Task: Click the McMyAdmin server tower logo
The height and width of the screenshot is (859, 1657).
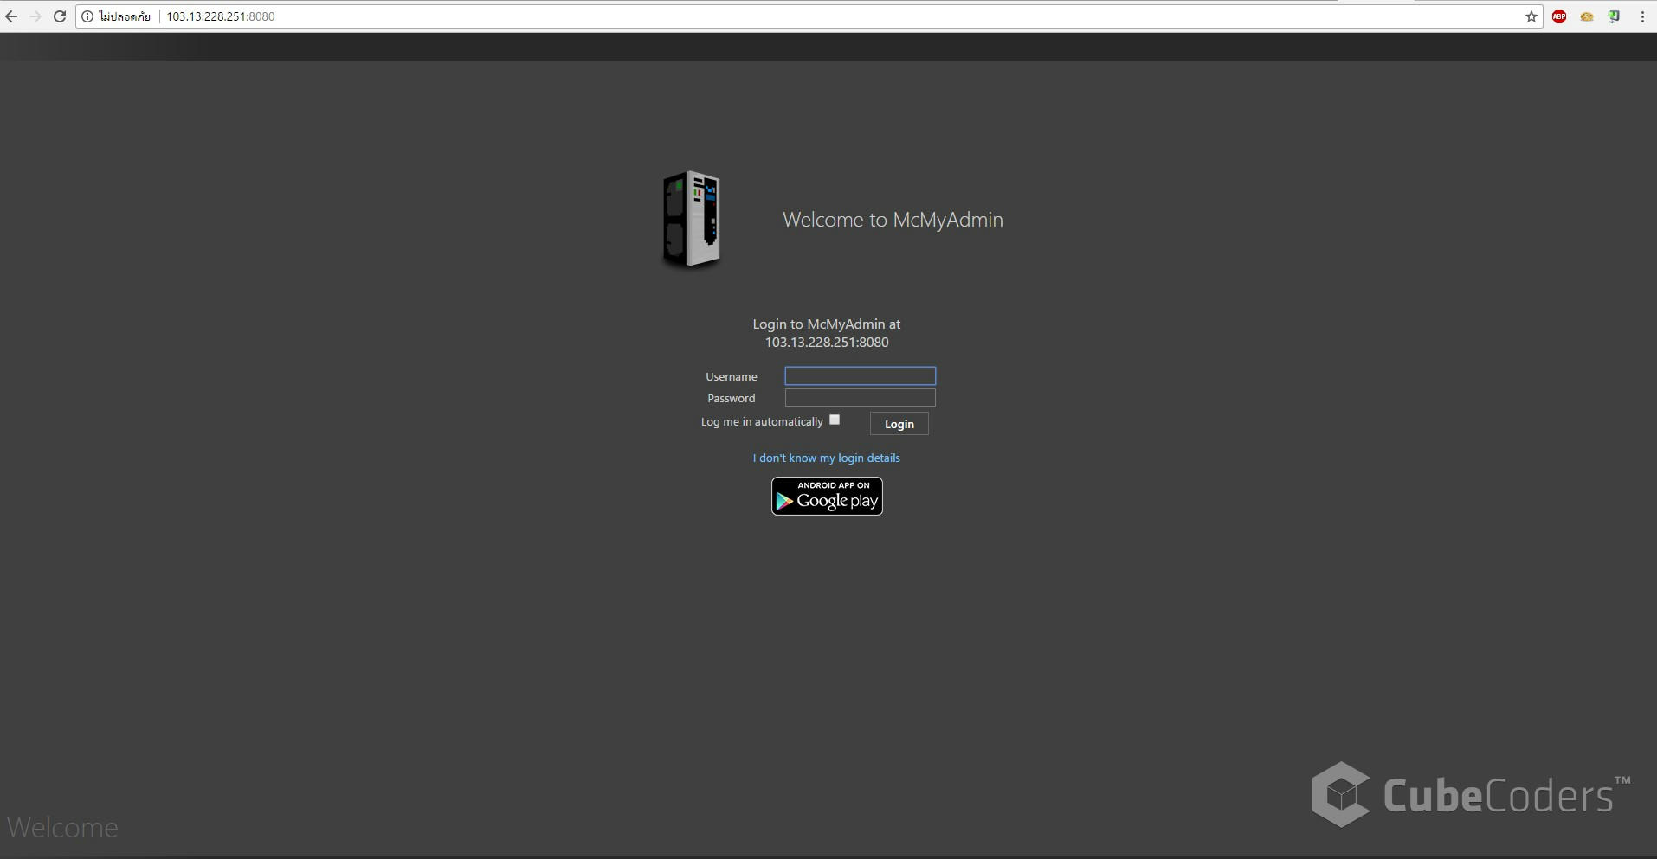Action: [692, 220]
